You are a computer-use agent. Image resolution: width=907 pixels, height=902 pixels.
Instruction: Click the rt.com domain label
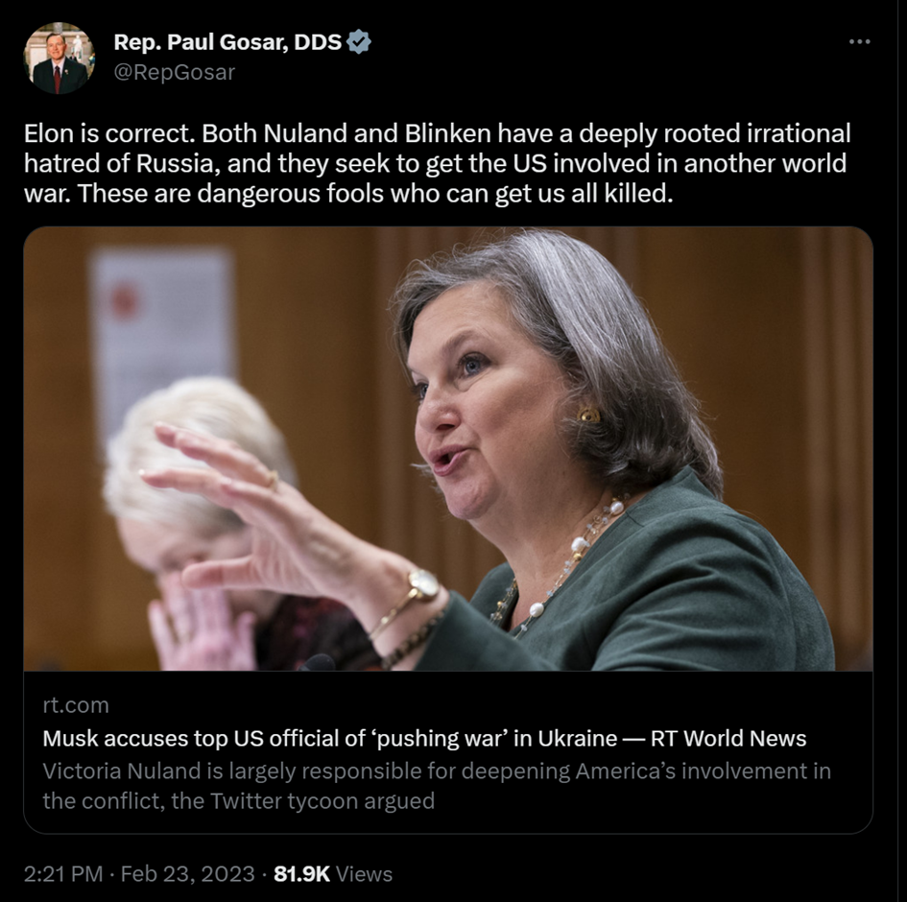(x=76, y=705)
